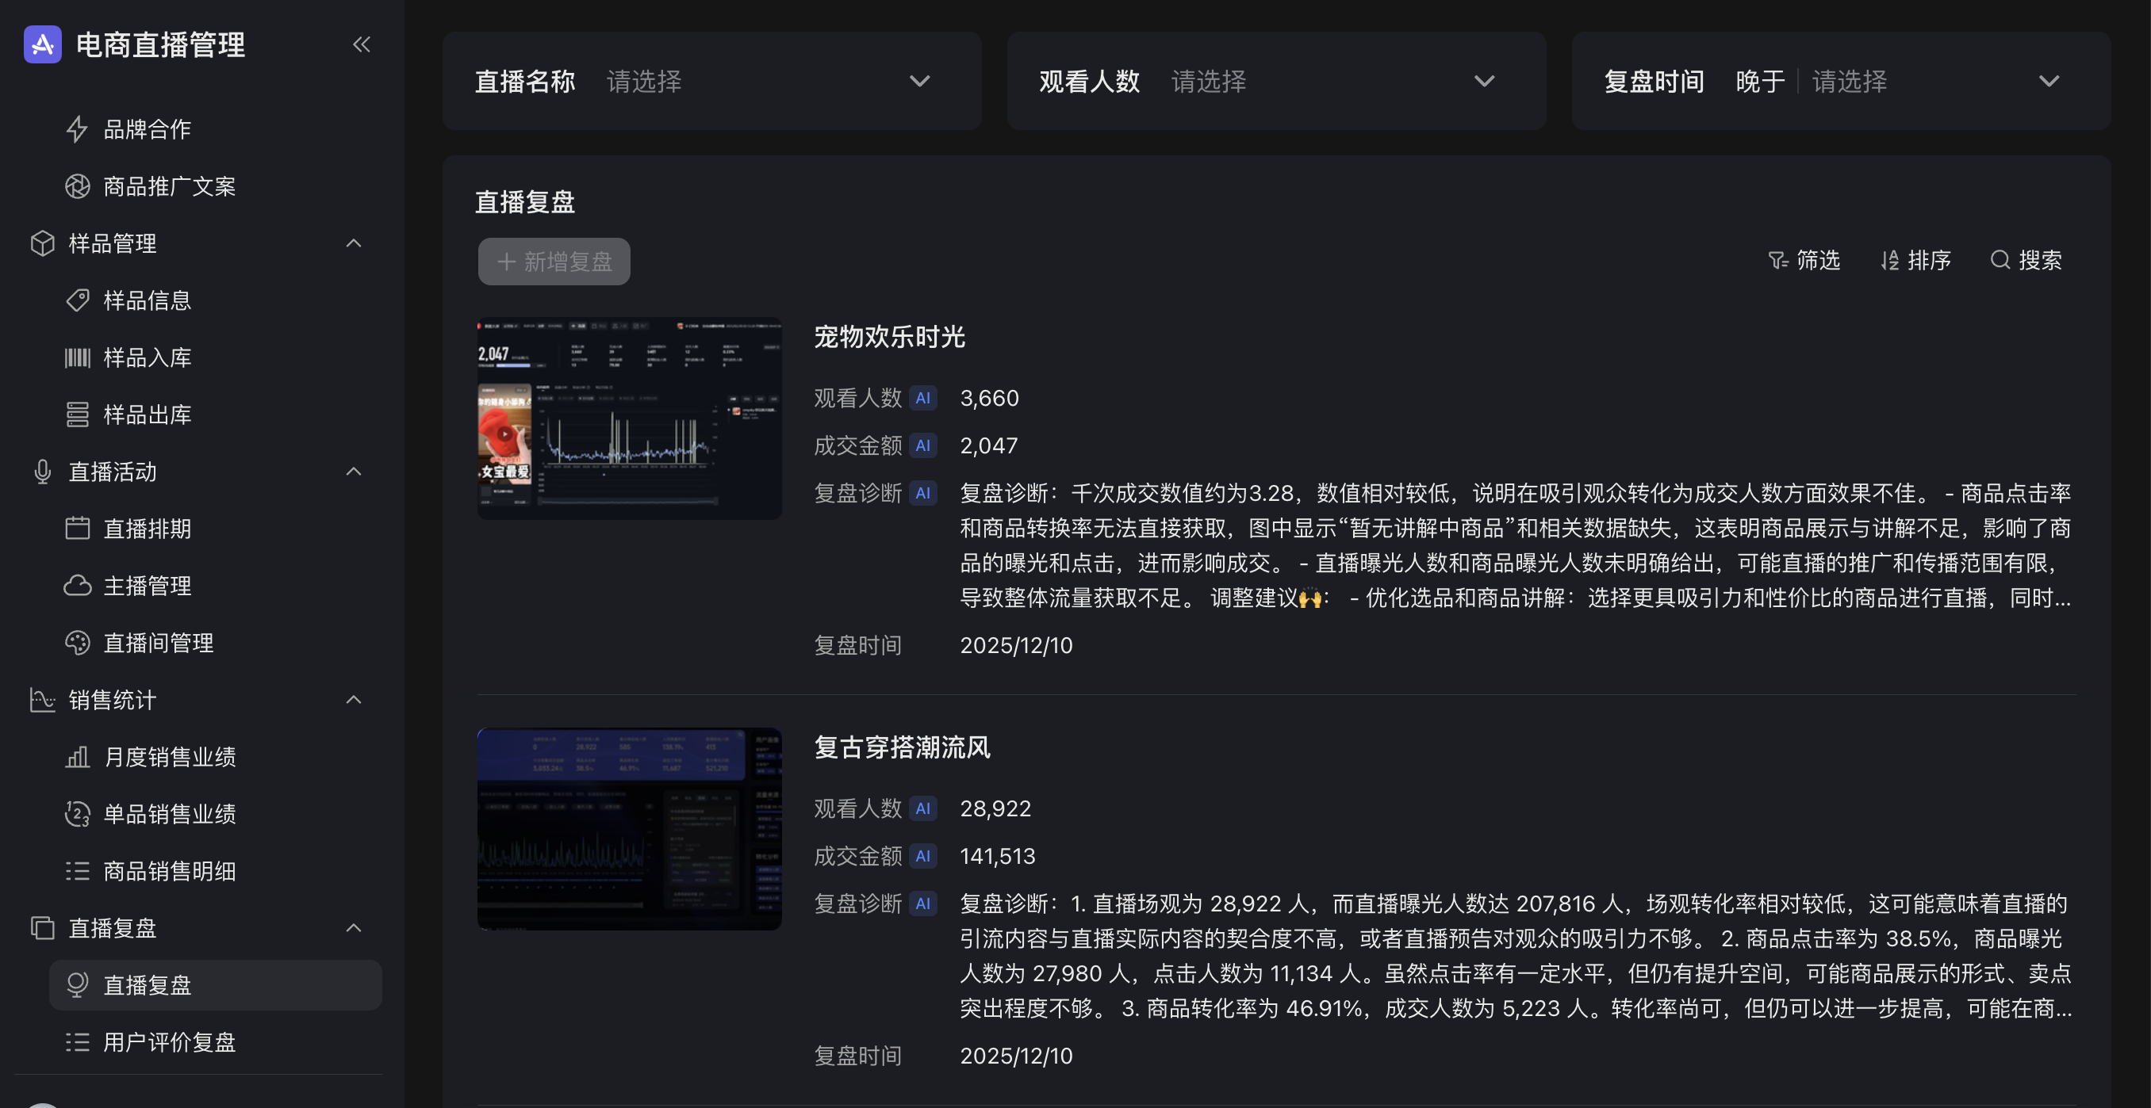Collapse the 样品管理 menu group

[x=353, y=243]
